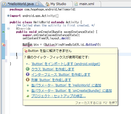The height and width of the screenshot is (114, 131).
Task: Choose the create class 'Button' quick fix
Action: (53, 69)
